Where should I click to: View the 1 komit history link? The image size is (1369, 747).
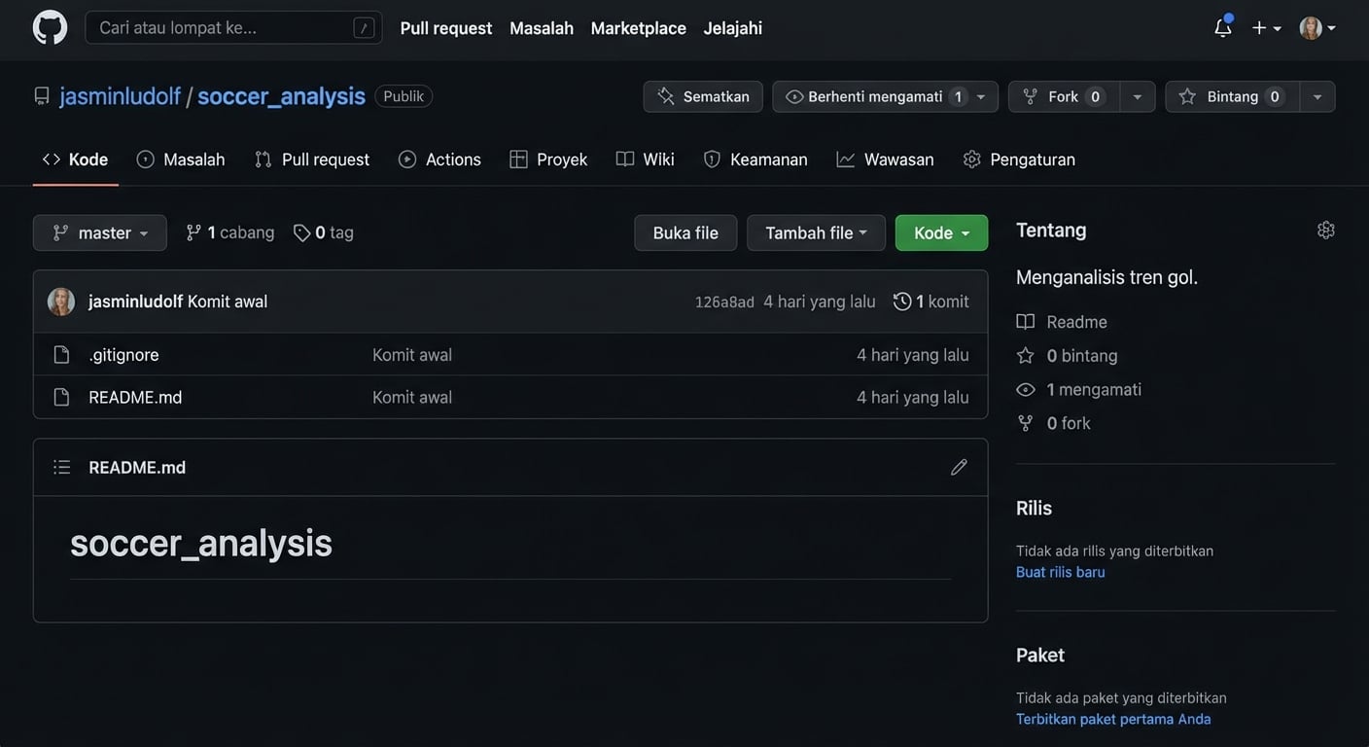(931, 302)
